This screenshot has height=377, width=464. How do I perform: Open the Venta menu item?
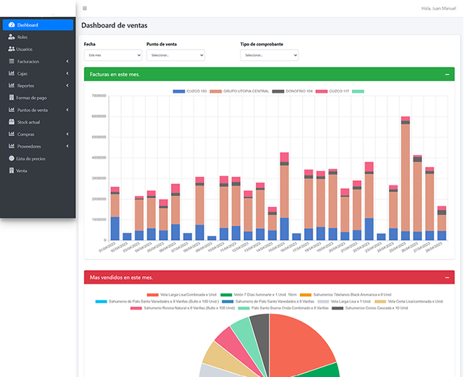[38, 171]
